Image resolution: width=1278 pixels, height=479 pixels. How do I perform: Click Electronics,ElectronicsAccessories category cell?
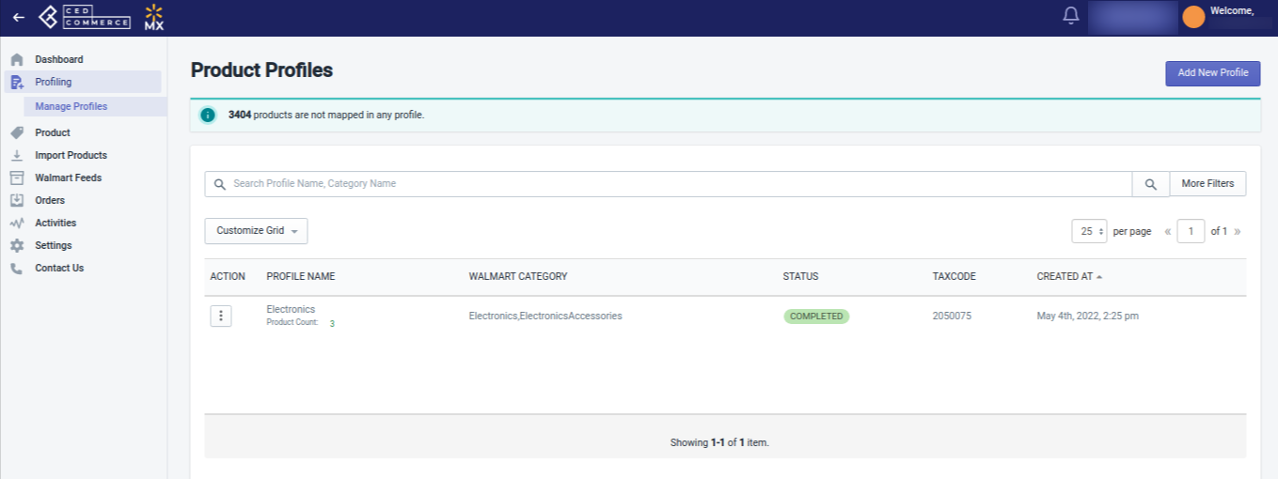pos(545,317)
